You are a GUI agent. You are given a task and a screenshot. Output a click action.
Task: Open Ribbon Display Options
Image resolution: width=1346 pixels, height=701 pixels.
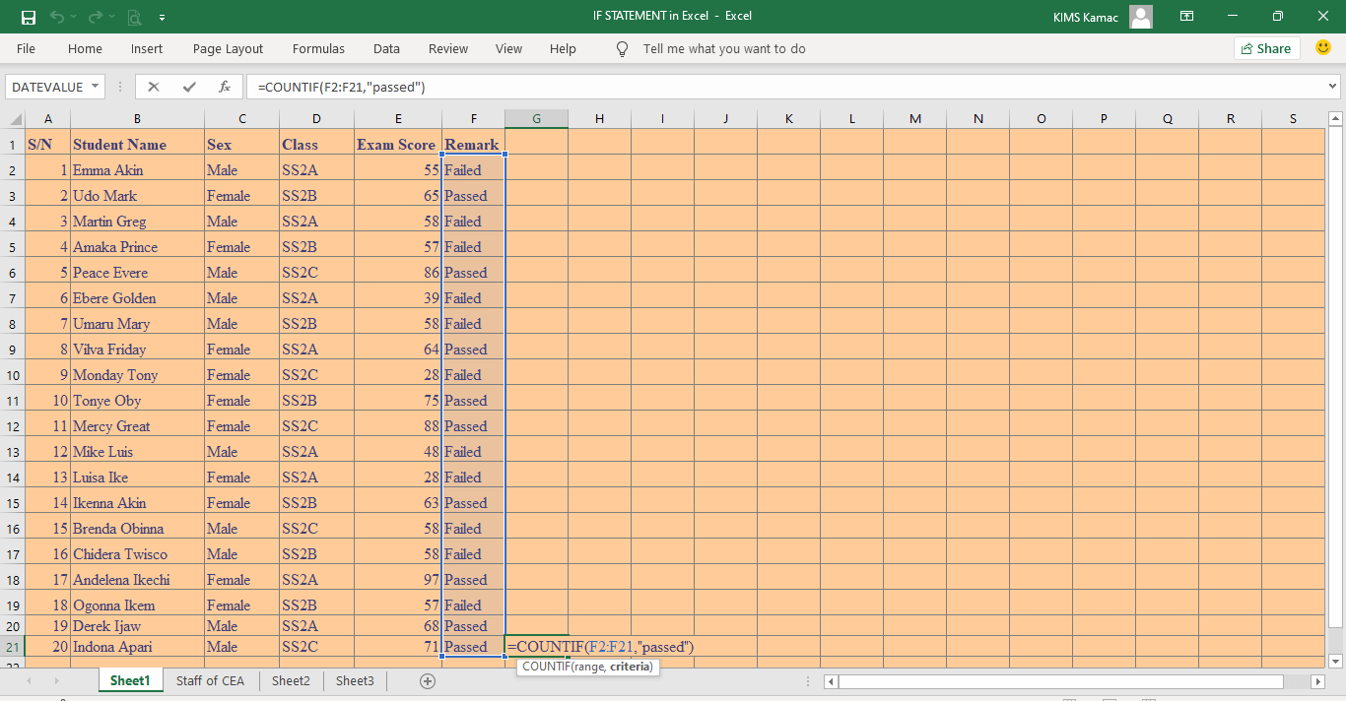pos(1186,17)
